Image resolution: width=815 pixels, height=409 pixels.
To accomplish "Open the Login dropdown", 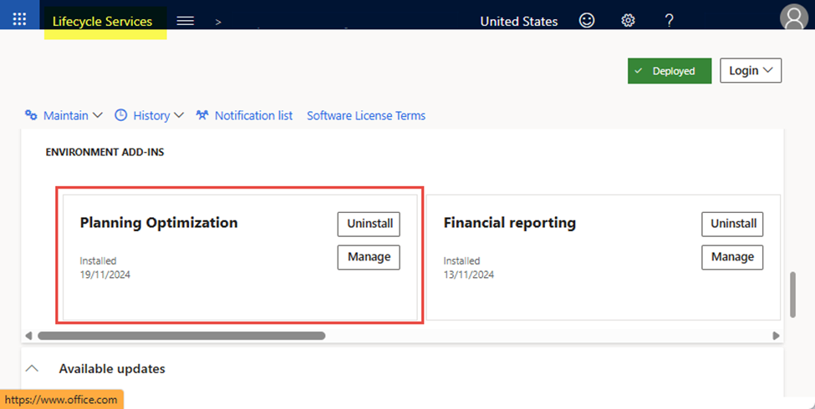I will (x=751, y=71).
